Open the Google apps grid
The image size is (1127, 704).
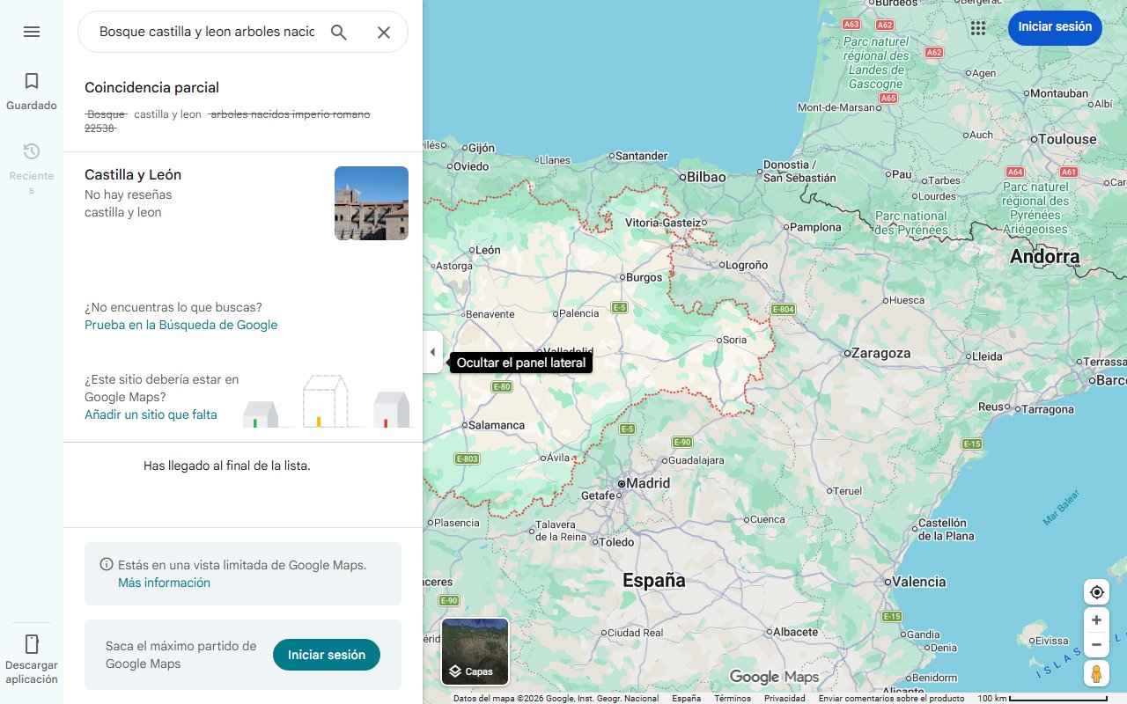(977, 27)
